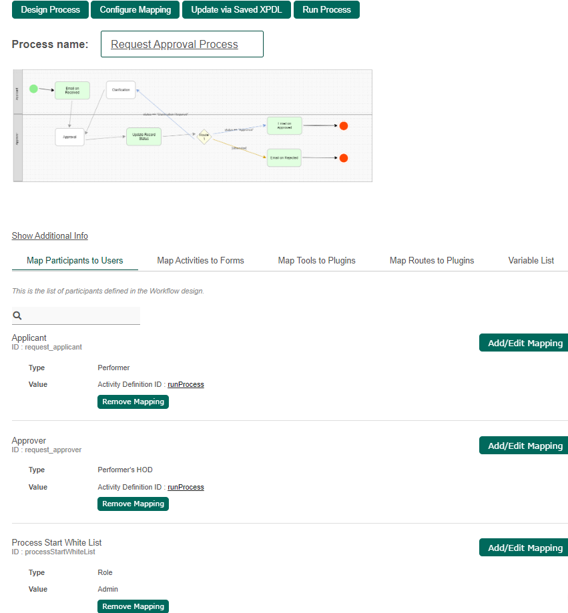The image size is (568, 613).
Task: Open Configure Mapping
Action: pyautogui.click(x=135, y=10)
